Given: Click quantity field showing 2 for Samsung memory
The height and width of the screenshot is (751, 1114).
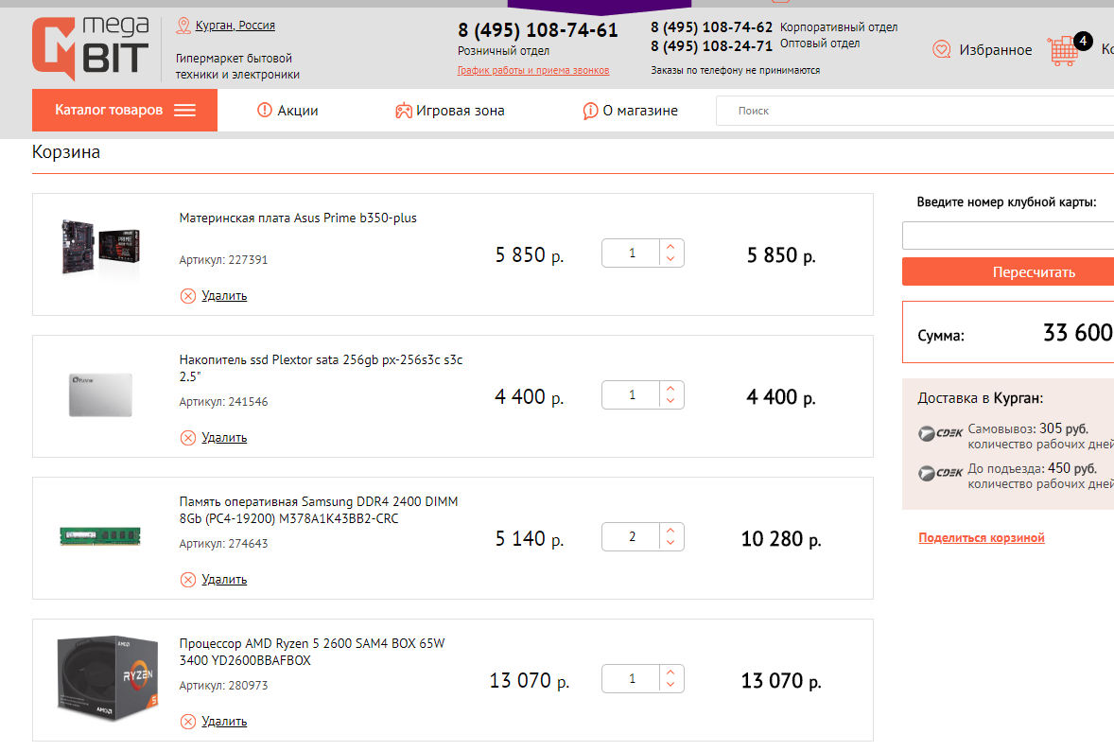Looking at the screenshot, I should pos(632,537).
